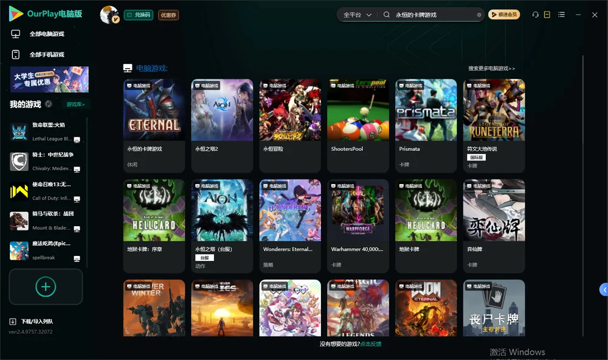Screen dimensions: 608x360
Task: Open the 符文大地传说 Runeterra card
Action: (494, 126)
